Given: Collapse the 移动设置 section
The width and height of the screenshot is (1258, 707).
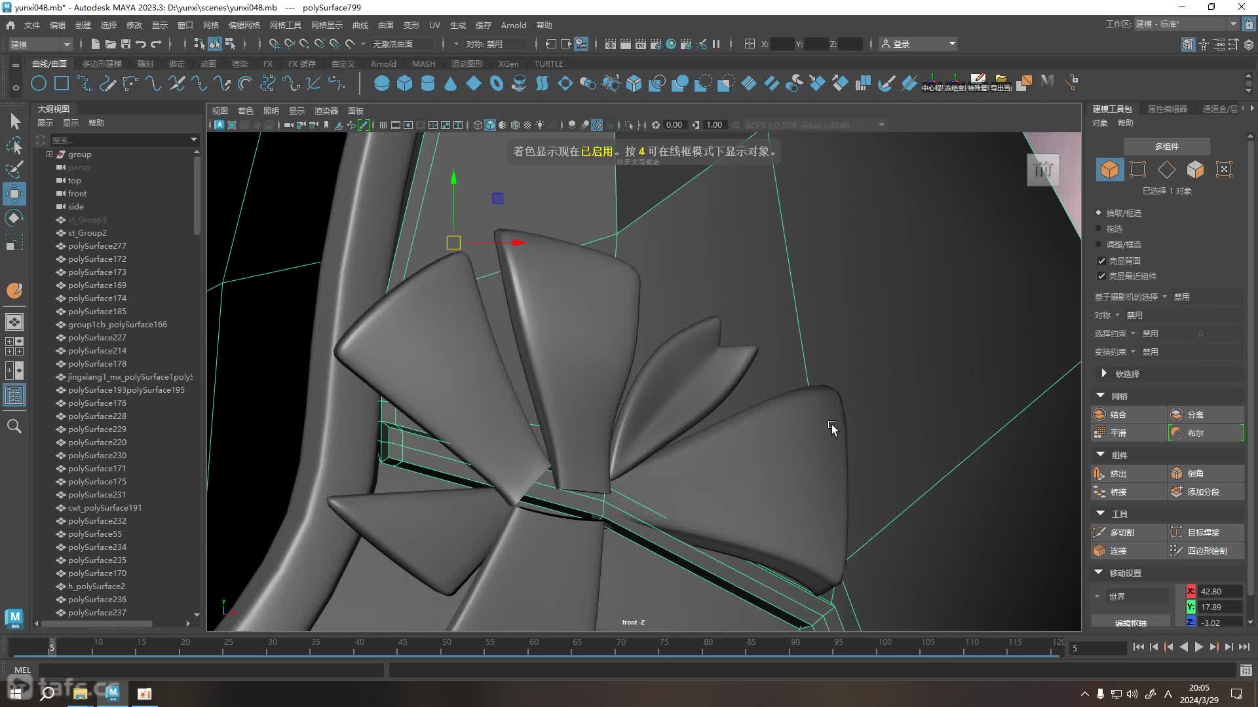Looking at the screenshot, I should (x=1099, y=572).
